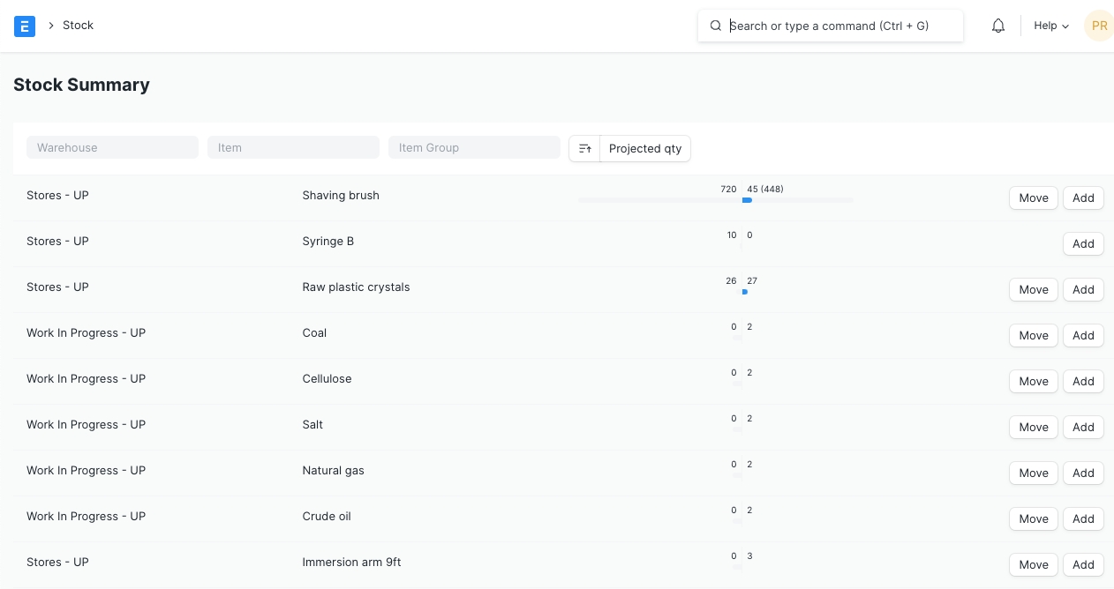This screenshot has width=1114, height=589.
Task: Open the Projected qty sort dropdown
Action: pos(645,148)
